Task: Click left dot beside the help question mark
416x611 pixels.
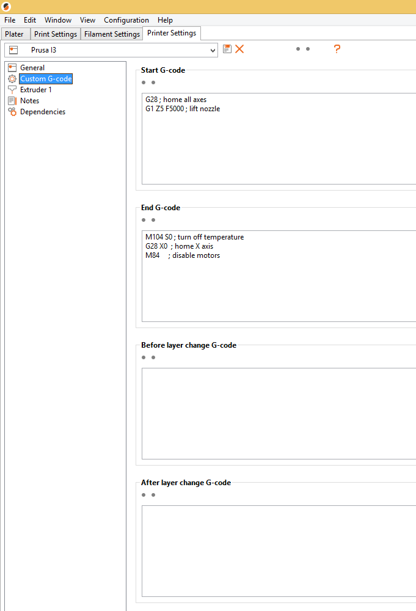Action: pos(298,49)
